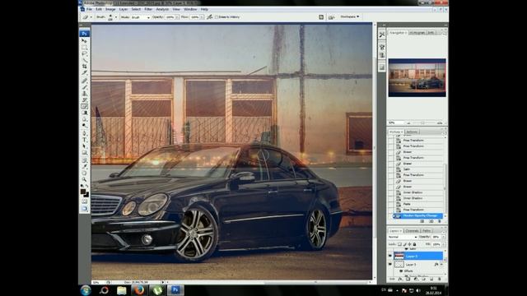Open the File menu
The width and height of the screenshot is (527, 296).
pyautogui.click(x=89, y=9)
